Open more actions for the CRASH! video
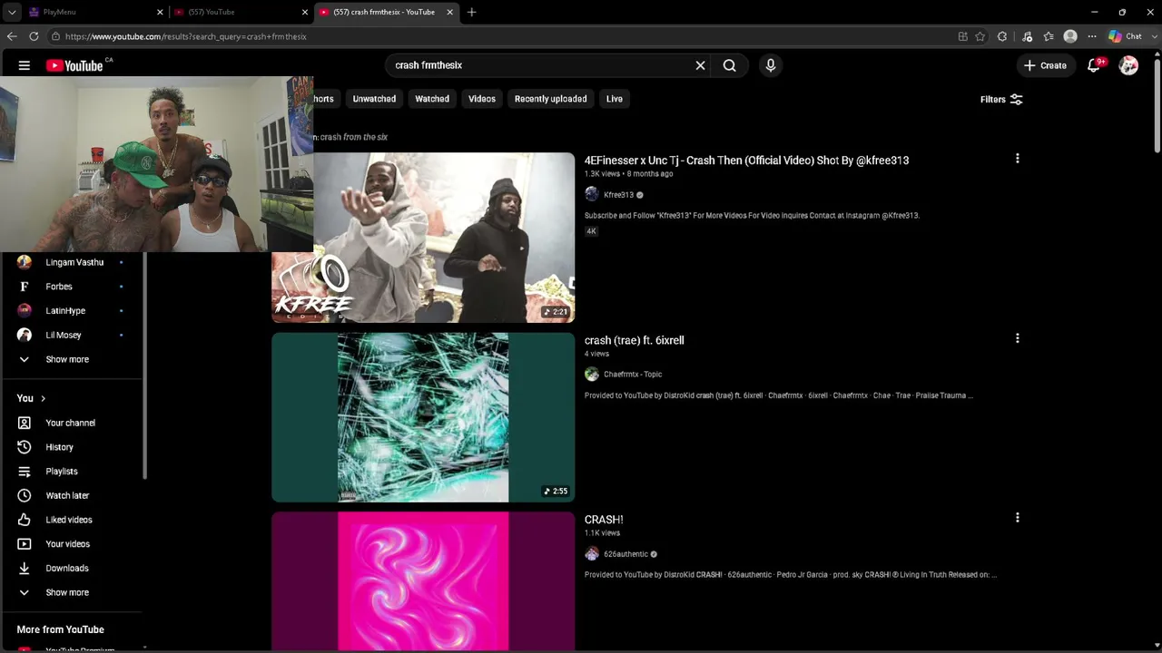 1017,518
